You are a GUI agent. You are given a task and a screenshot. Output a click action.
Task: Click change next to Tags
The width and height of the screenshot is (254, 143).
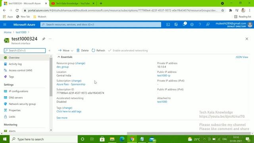67,108
